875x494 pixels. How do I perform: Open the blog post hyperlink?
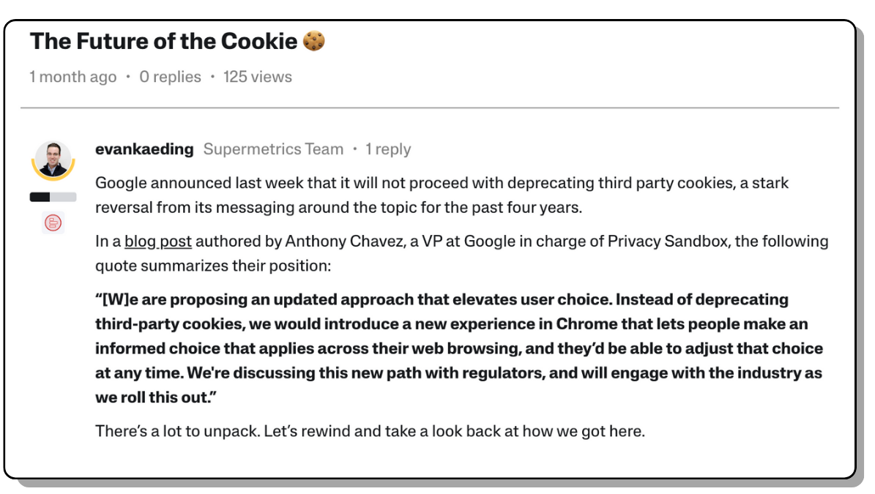tap(158, 242)
